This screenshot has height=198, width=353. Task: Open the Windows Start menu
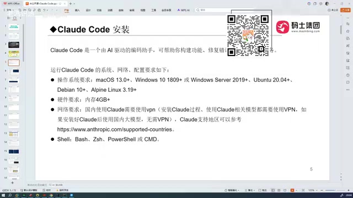click(x=3, y=195)
